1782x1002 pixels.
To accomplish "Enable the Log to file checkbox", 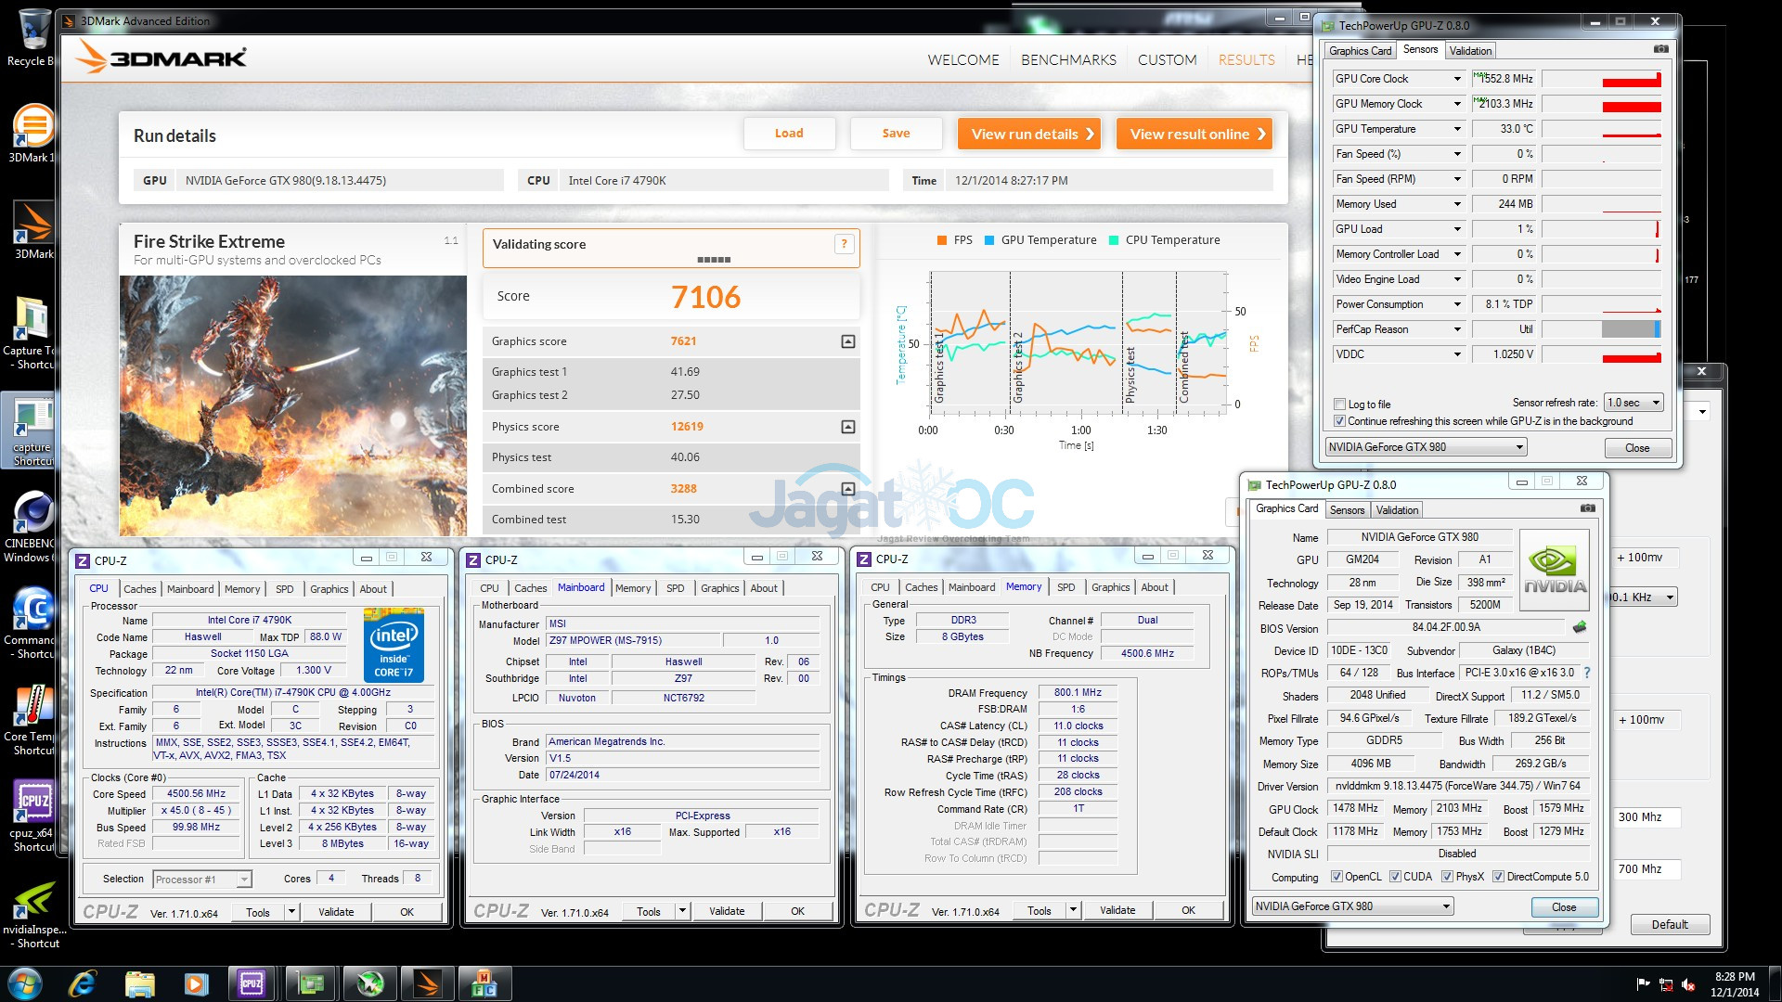I will (1339, 405).
